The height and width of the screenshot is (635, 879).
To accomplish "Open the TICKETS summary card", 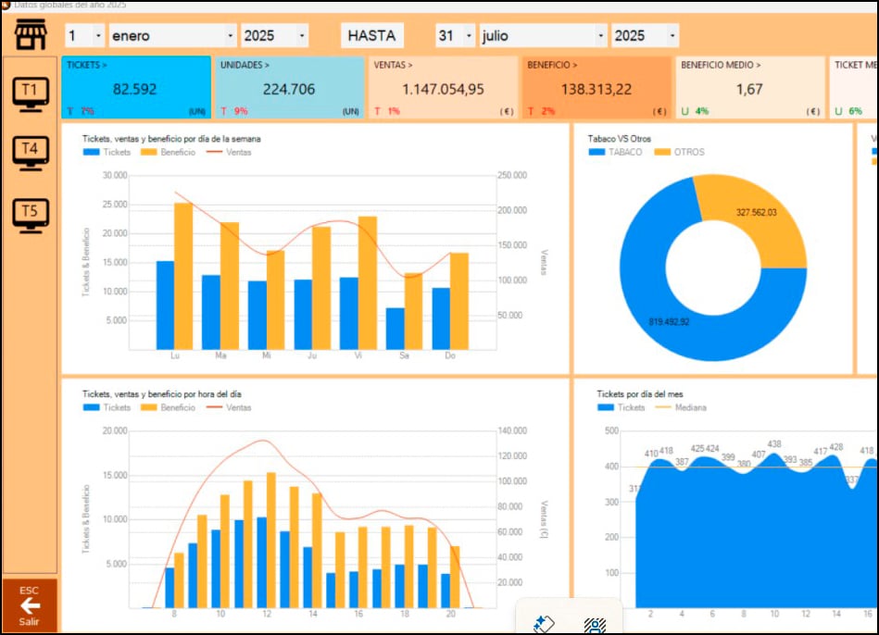I will click(135, 88).
